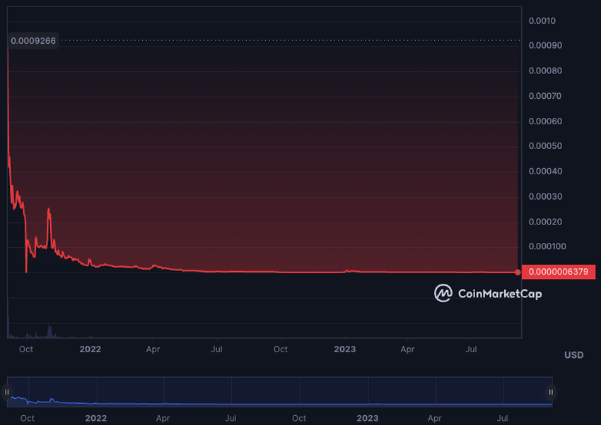Click the USD currency label

point(574,355)
